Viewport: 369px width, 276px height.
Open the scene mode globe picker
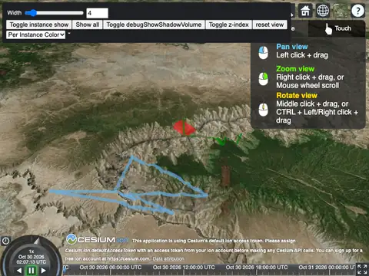point(323,11)
